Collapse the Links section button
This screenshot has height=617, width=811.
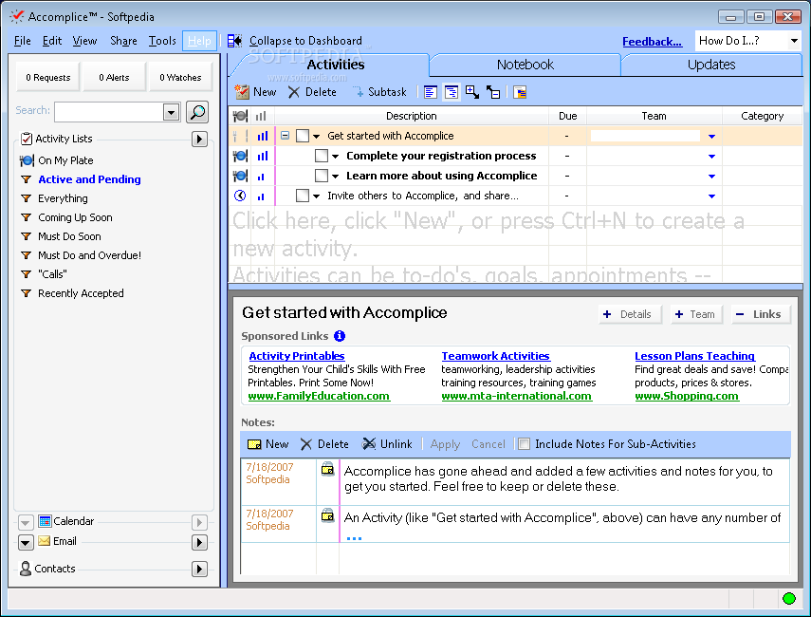(x=761, y=314)
